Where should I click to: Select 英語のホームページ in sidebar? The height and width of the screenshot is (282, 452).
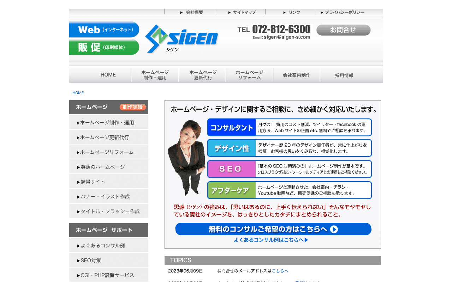click(102, 167)
